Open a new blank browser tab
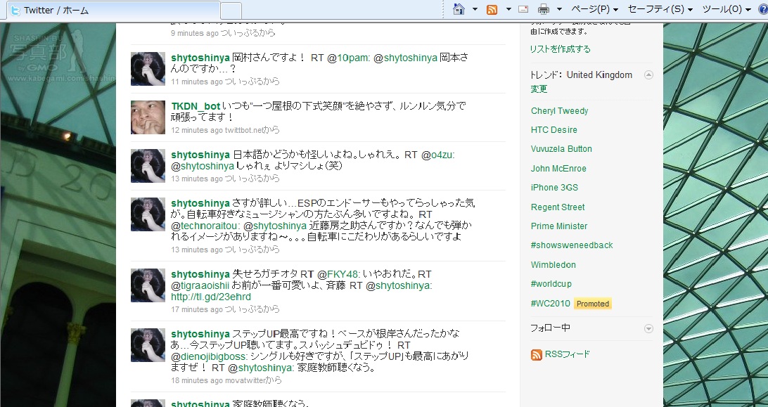768x407 pixels. click(x=231, y=11)
